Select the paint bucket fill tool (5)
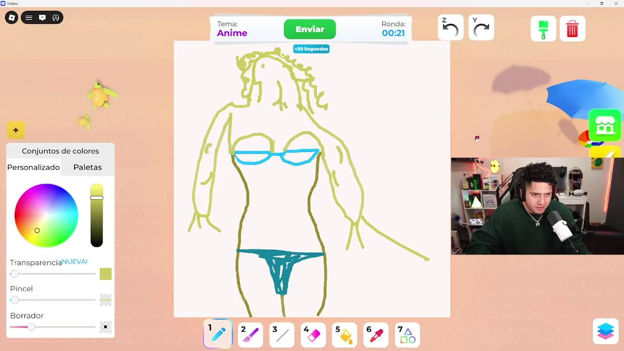This screenshot has height=351, width=624. [x=345, y=335]
